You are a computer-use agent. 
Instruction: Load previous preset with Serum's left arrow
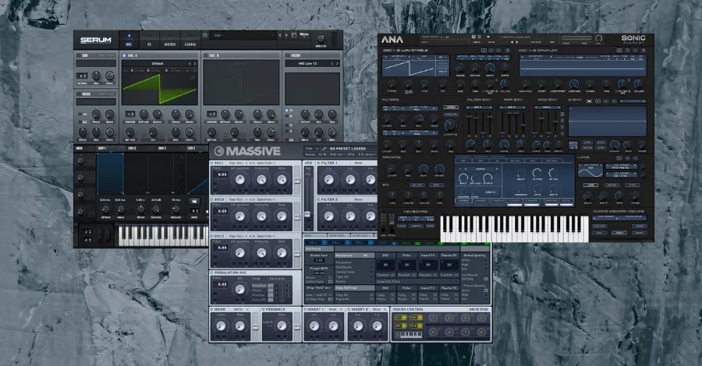280,35
